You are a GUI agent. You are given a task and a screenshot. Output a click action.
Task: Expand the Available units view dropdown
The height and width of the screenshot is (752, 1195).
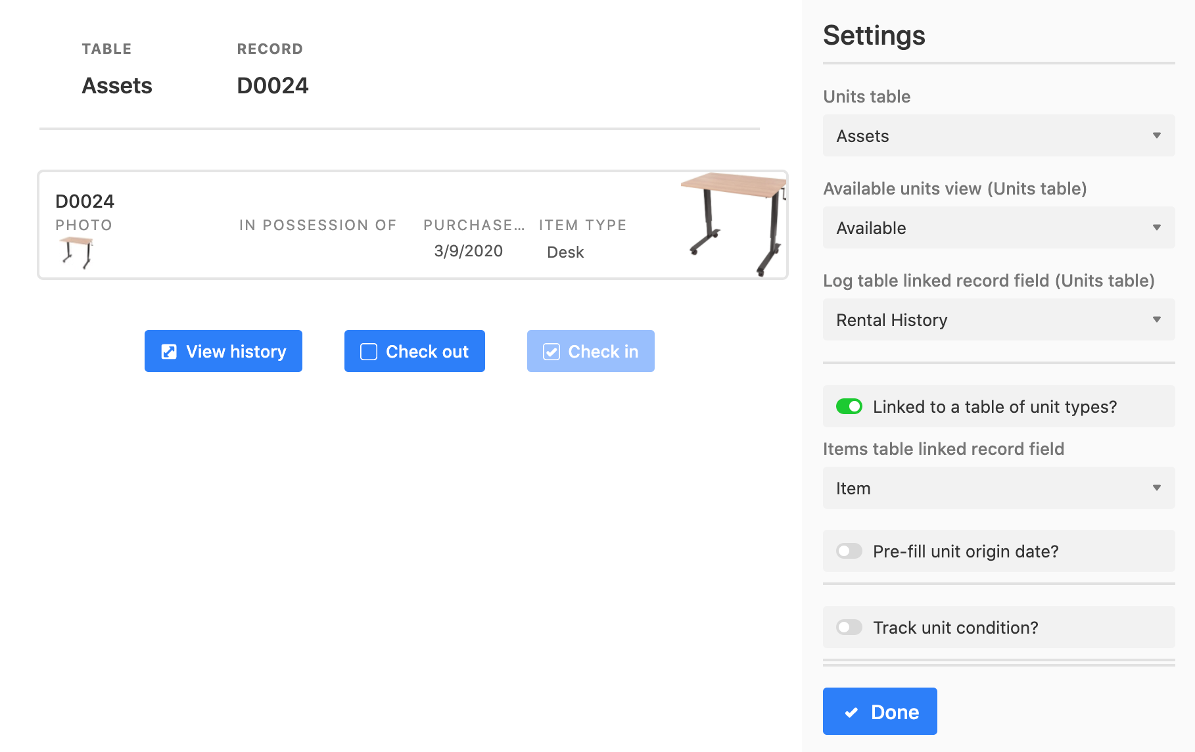pos(998,228)
